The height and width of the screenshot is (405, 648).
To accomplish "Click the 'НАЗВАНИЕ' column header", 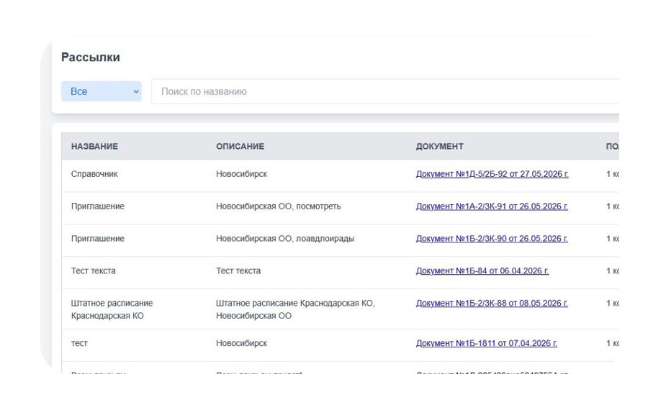I will [94, 146].
